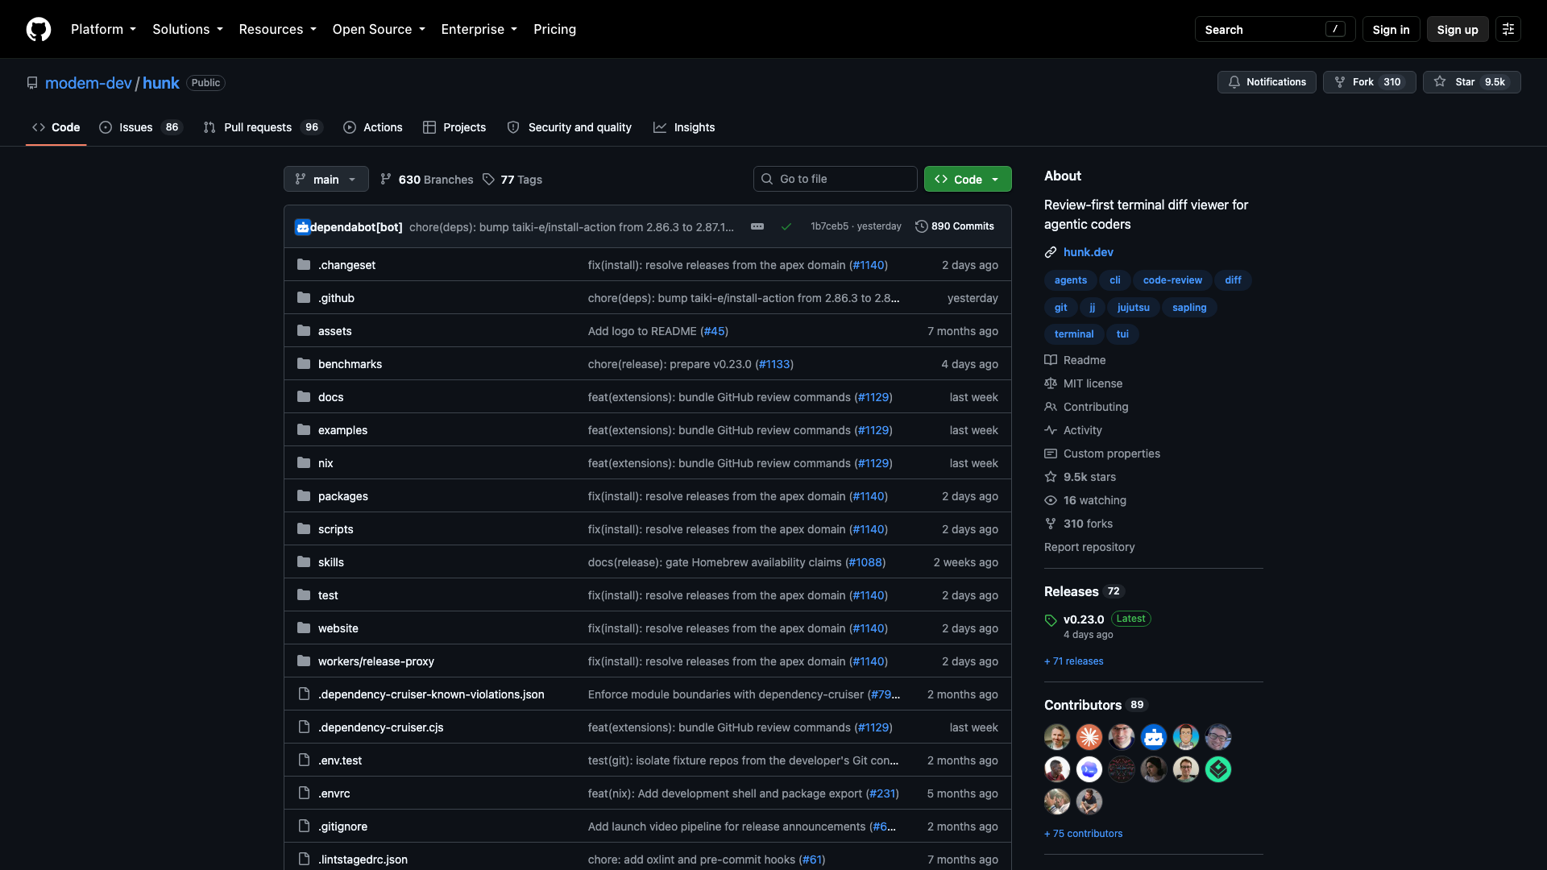Switch to the Pull requests tab
The height and width of the screenshot is (870, 1547).
pyautogui.click(x=263, y=127)
